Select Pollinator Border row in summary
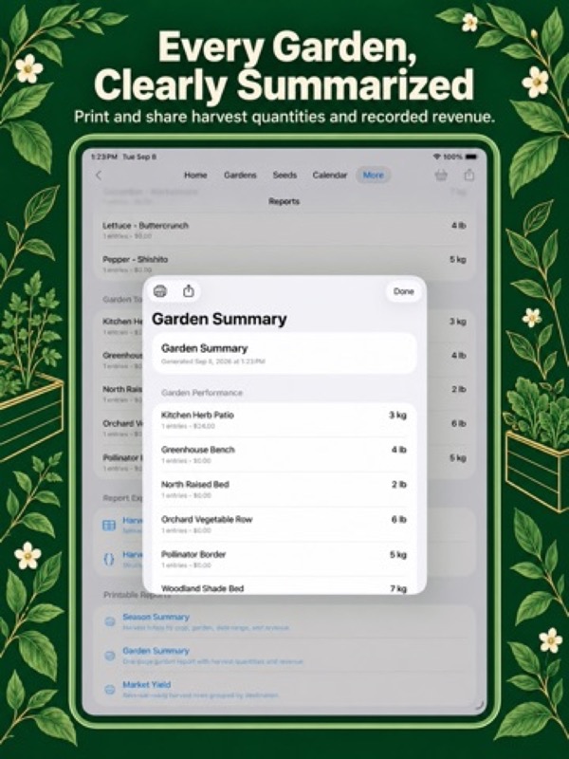Image resolution: width=569 pixels, height=759 pixels. [284, 559]
